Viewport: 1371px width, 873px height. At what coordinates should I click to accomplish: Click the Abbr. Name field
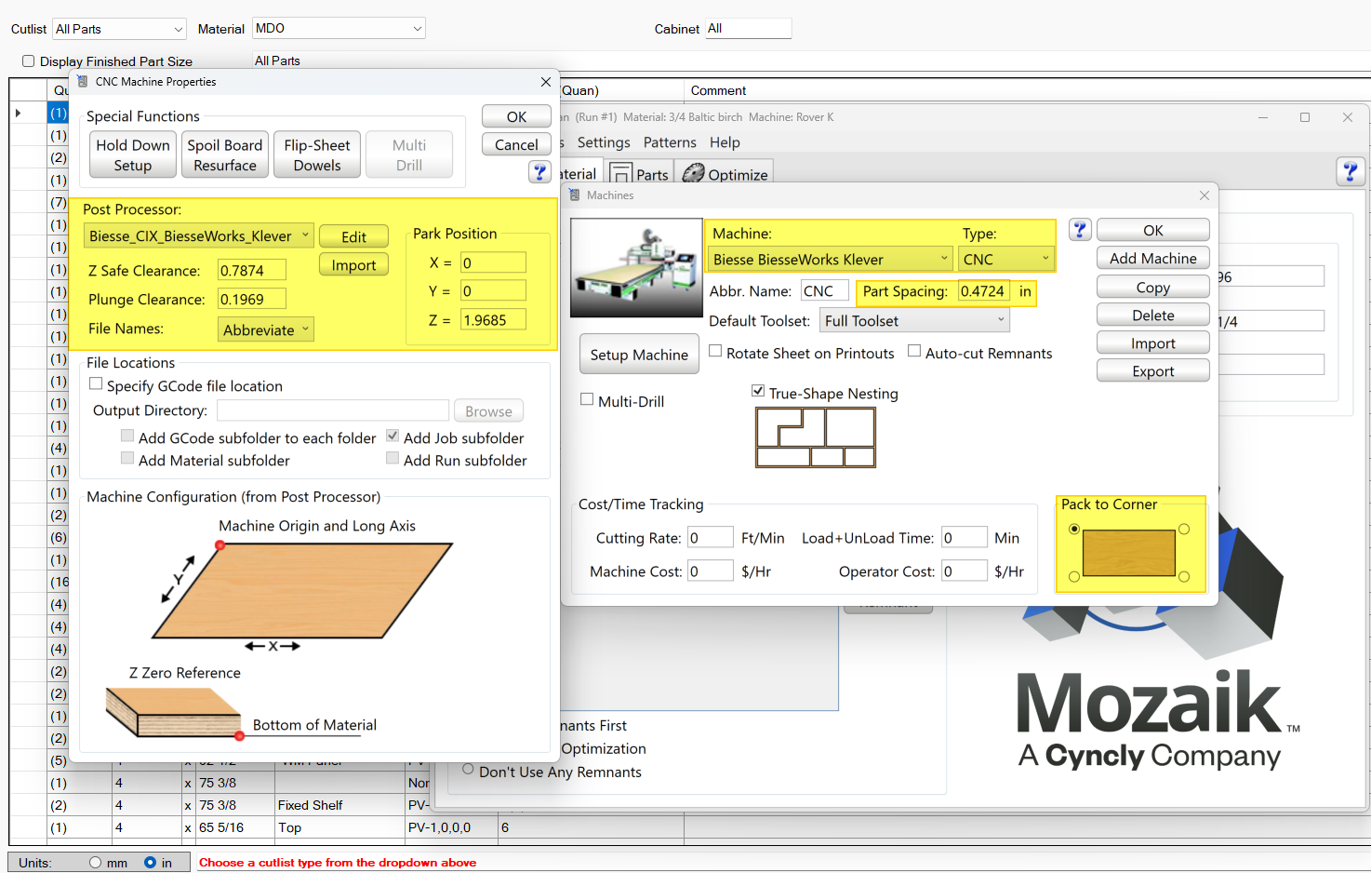[825, 291]
